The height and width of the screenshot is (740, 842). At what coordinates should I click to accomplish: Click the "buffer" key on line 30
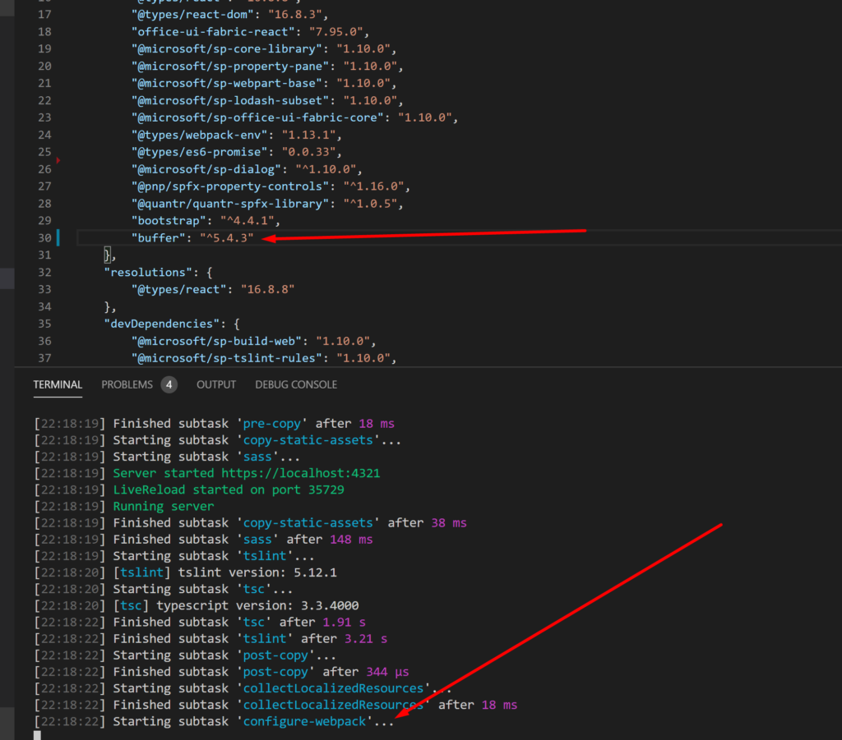click(x=159, y=237)
